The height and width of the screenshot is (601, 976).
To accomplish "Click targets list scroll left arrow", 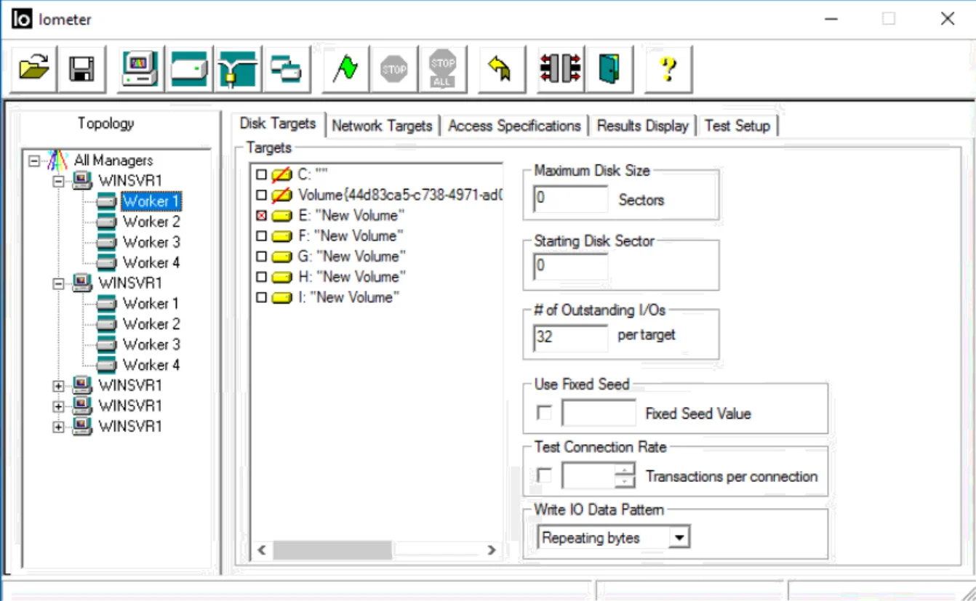I will pos(262,550).
